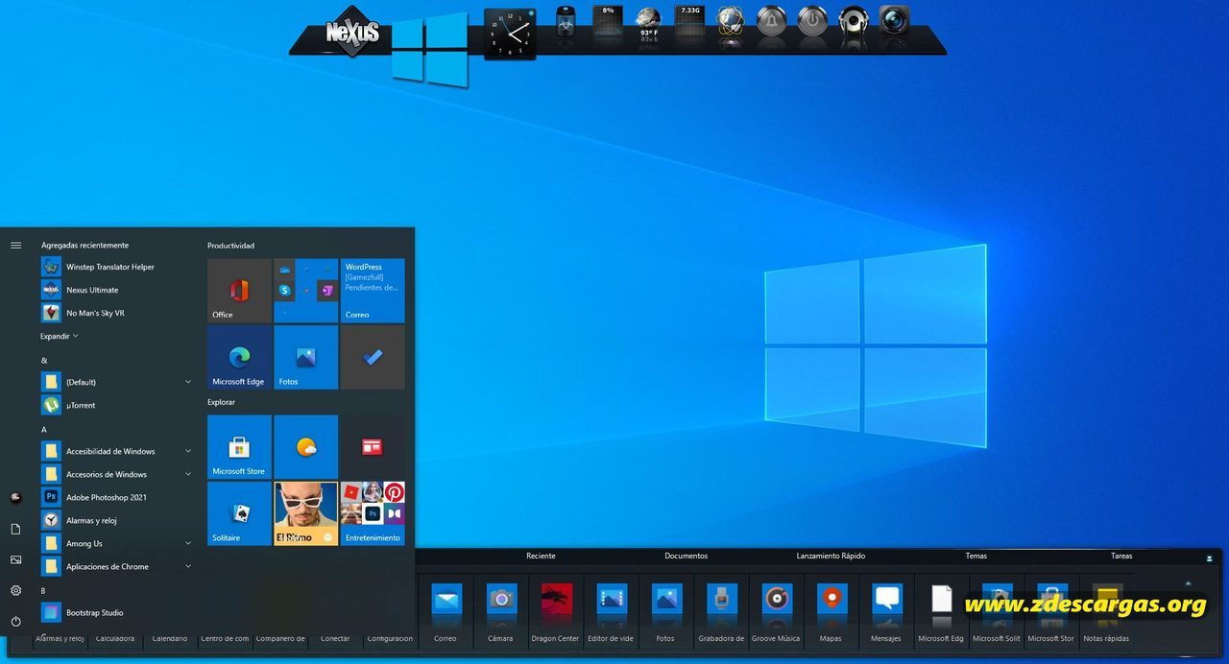Expand Aplicaciones de Chrome folder
The height and width of the screenshot is (664, 1229).
coord(188,566)
